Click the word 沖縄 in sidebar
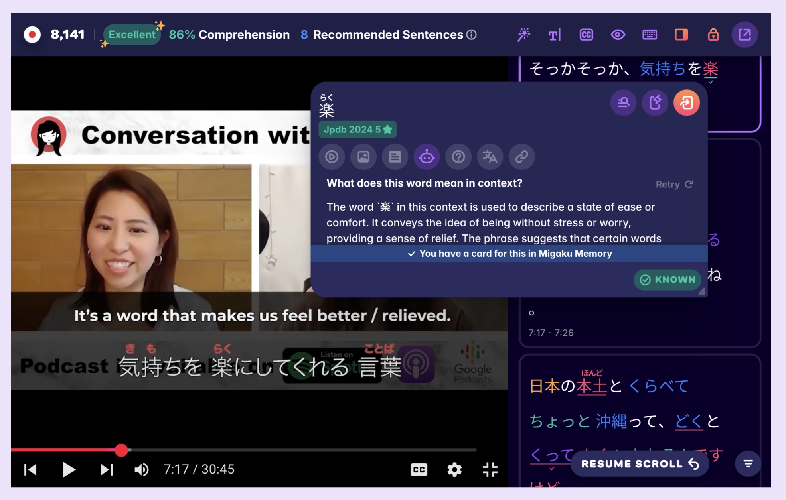The image size is (786, 500). click(611, 421)
